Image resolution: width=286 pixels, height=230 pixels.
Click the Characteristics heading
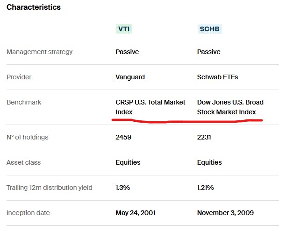tap(33, 7)
